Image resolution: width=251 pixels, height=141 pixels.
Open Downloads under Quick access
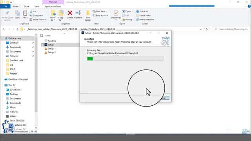[13, 47]
